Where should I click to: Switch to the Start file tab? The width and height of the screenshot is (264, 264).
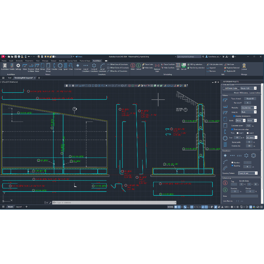pos(10,78)
